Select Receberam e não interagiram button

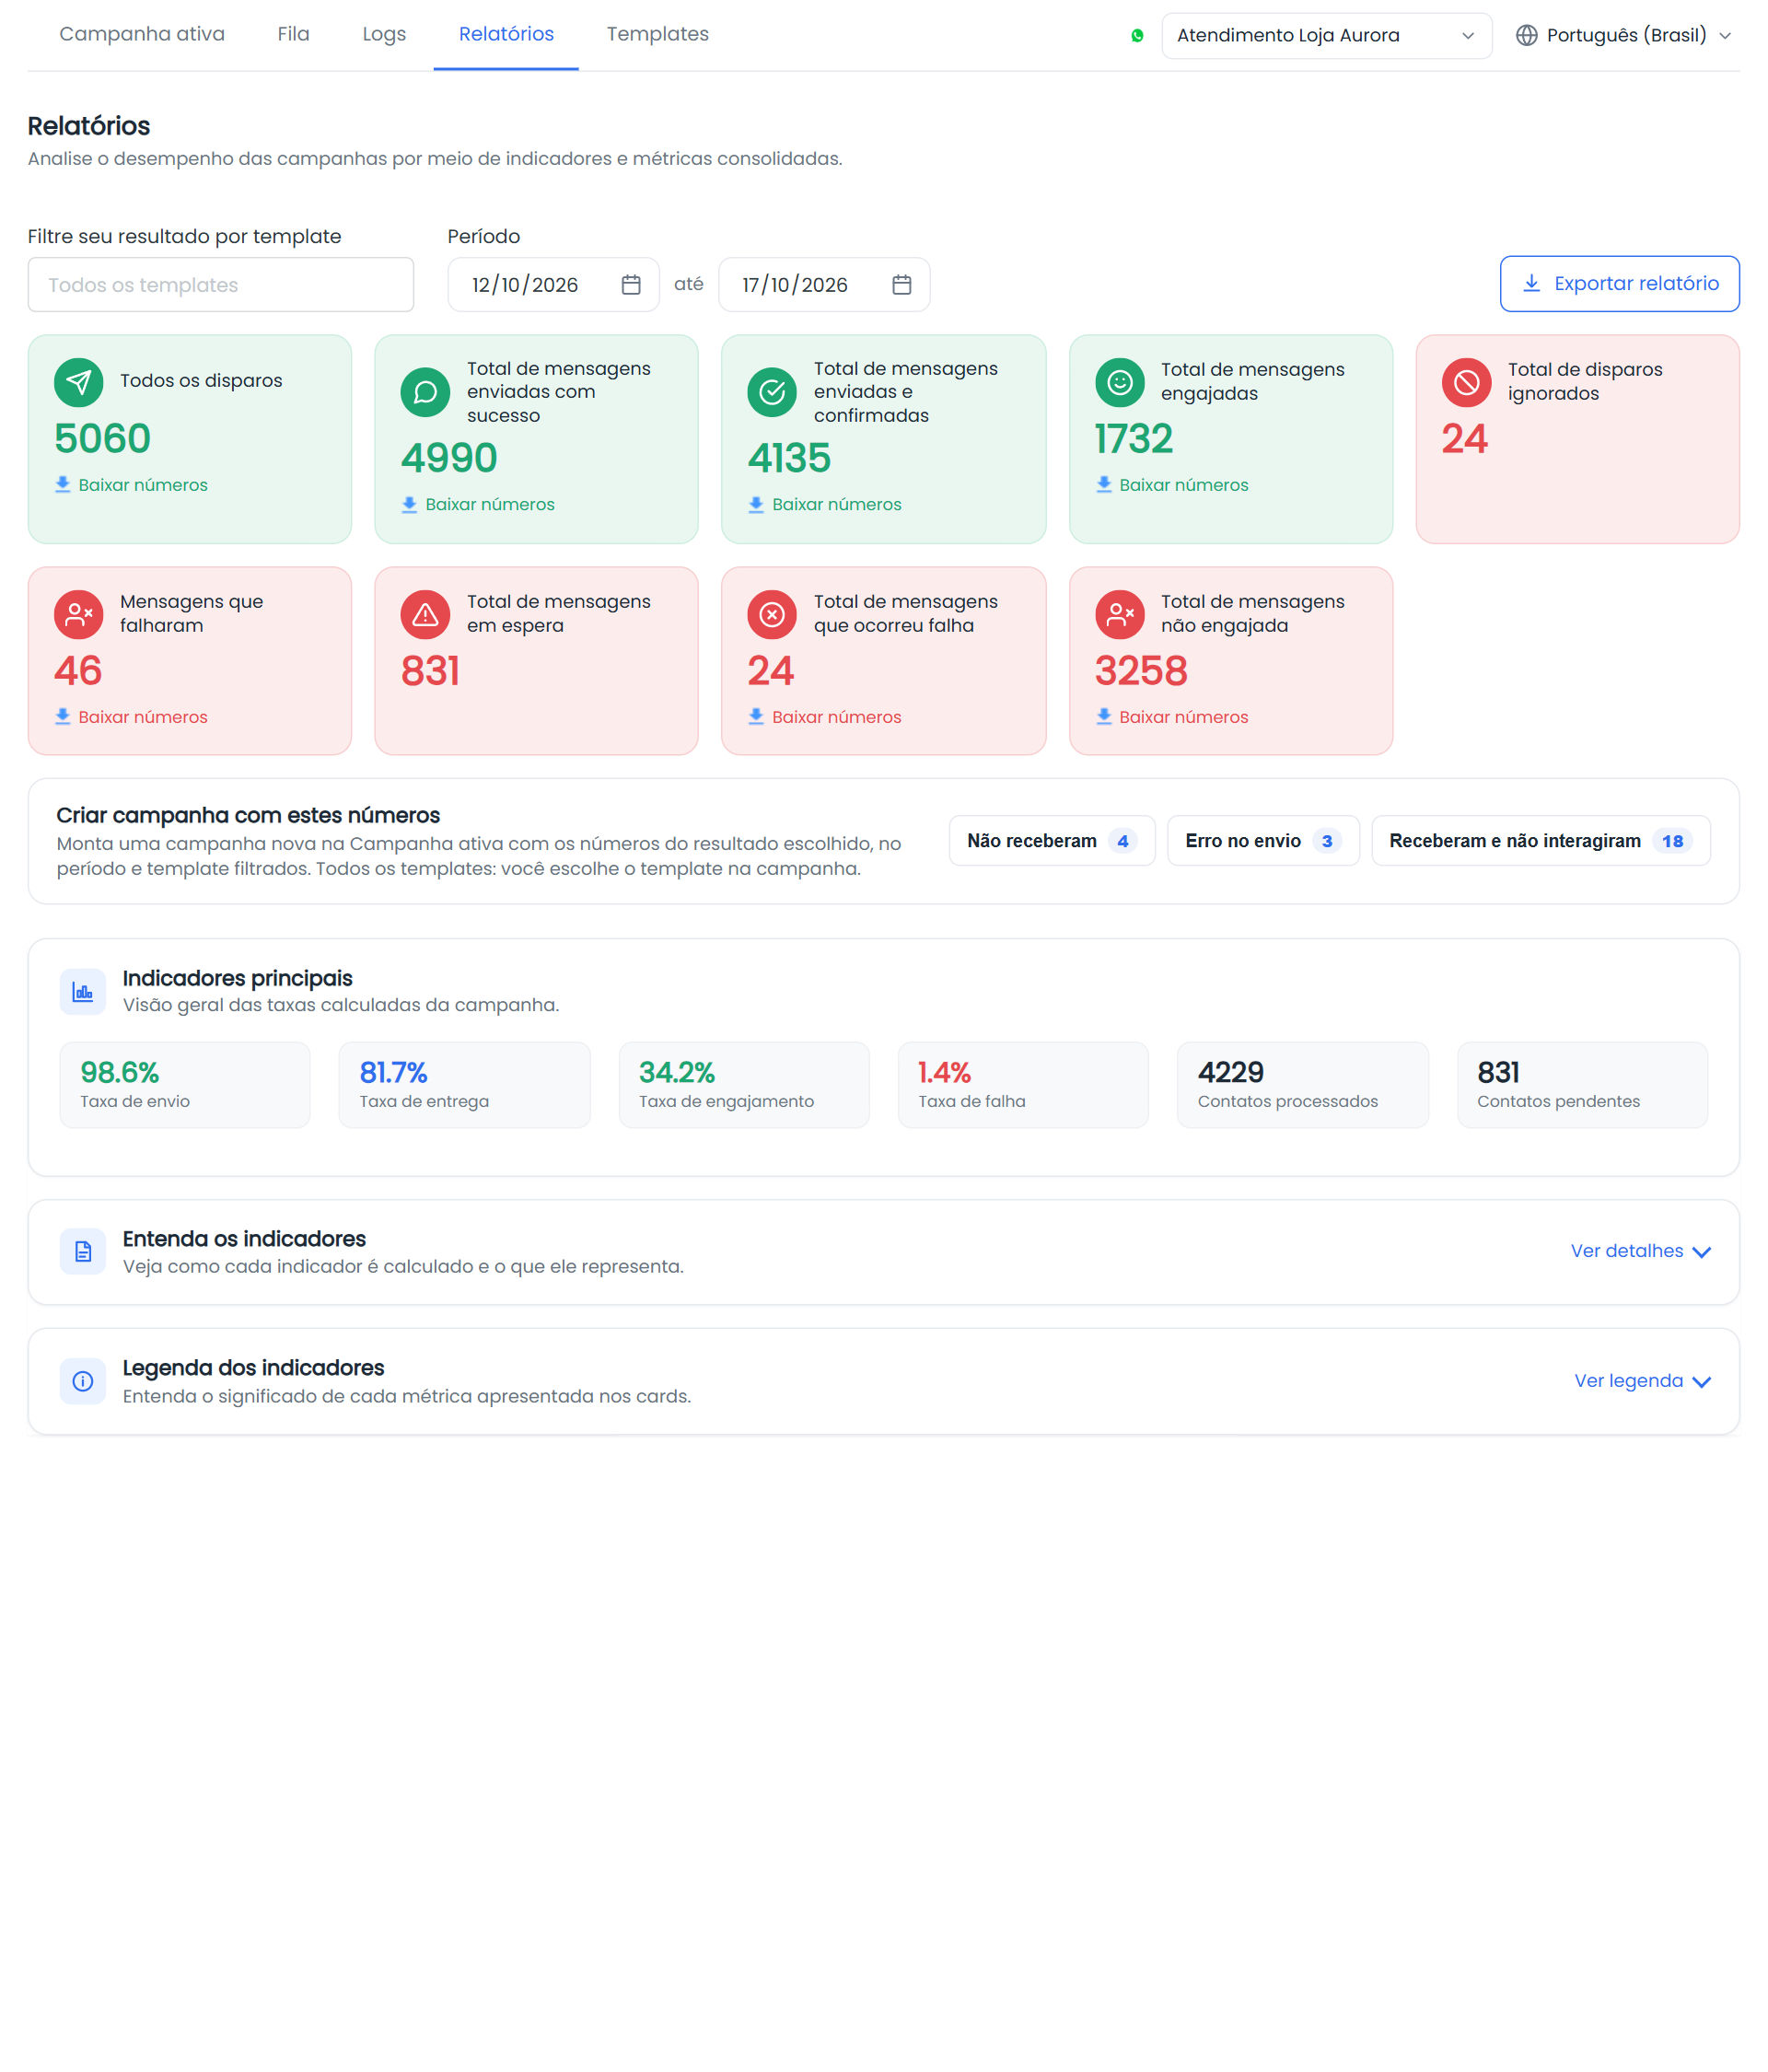coord(1540,841)
